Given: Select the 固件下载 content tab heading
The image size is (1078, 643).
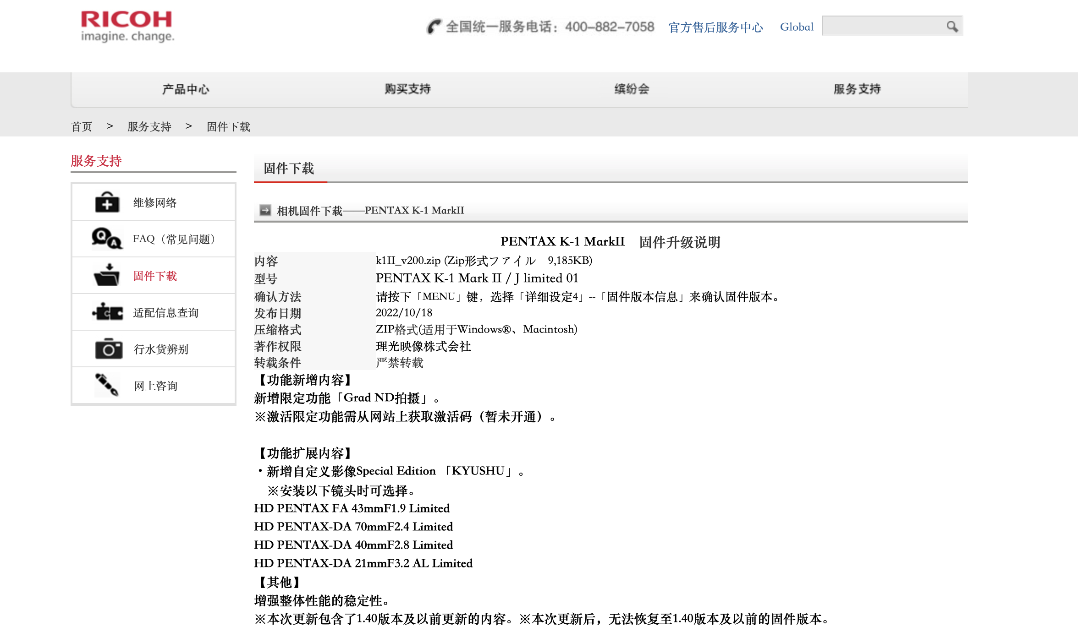Looking at the screenshot, I should click(x=289, y=169).
